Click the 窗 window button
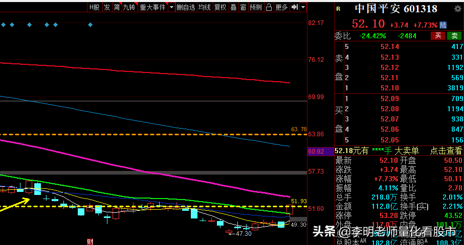This screenshot has height=245, width=464. coord(243,7)
